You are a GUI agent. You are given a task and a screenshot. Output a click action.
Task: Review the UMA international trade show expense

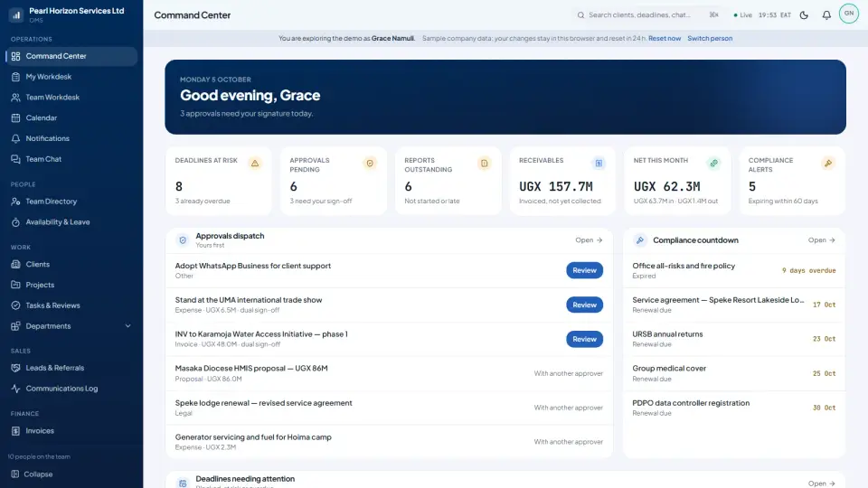[x=585, y=305]
